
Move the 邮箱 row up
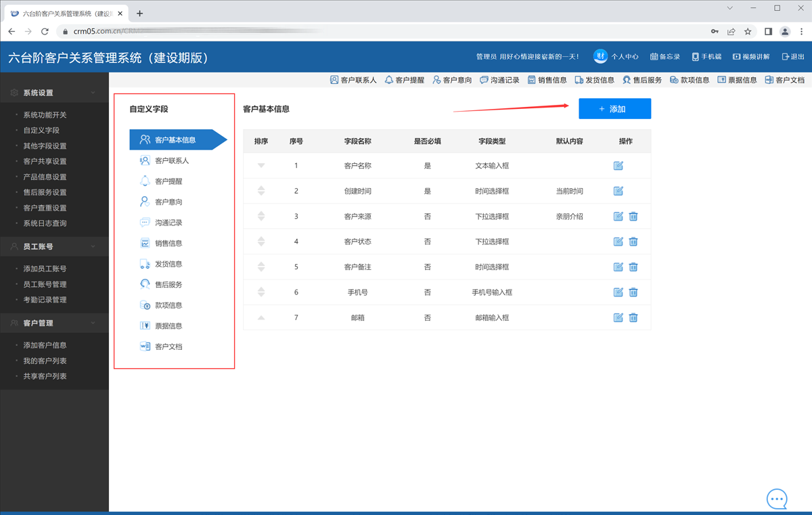(261, 317)
